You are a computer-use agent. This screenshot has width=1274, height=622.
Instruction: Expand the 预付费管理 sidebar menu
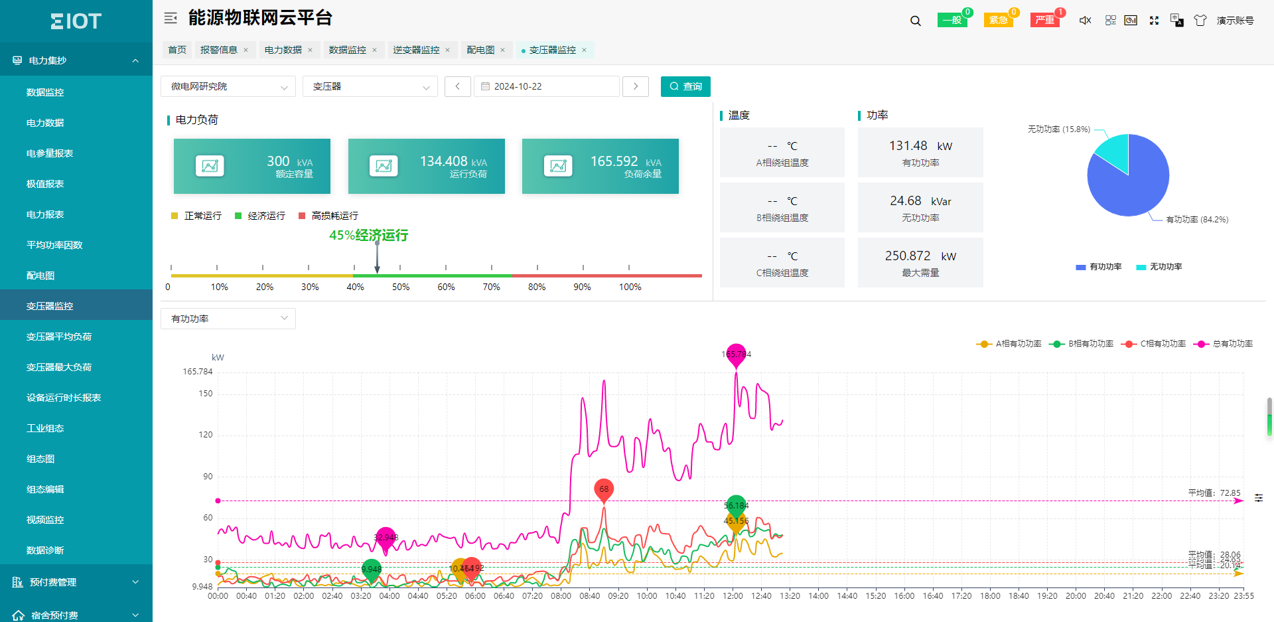tap(76, 582)
